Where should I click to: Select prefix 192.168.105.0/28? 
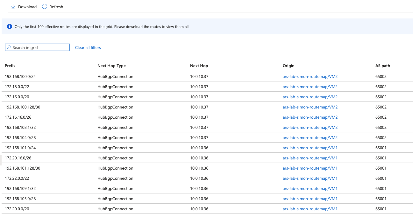[20, 199]
